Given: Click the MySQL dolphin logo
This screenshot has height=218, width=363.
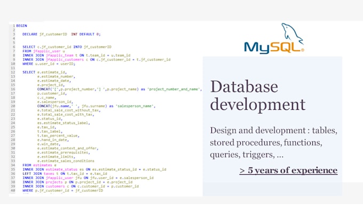Looking at the screenshot, I should click(274, 38).
